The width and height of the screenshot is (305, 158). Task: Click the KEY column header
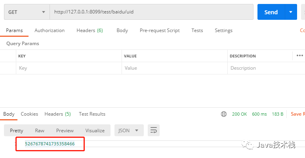click(x=22, y=56)
